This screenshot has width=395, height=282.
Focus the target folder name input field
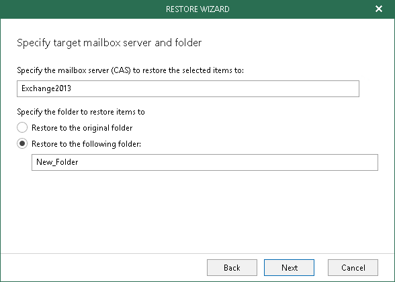(205, 163)
